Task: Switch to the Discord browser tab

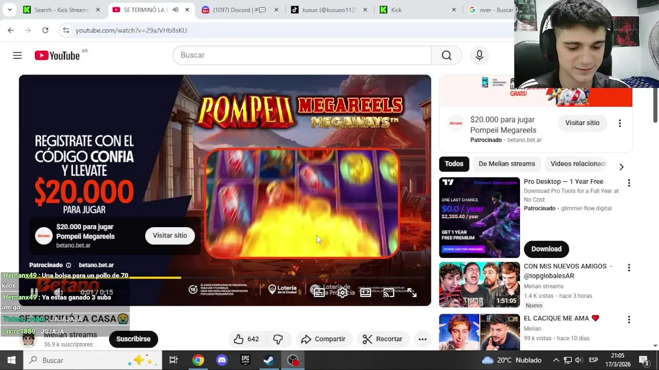Action: pos(240,10)
